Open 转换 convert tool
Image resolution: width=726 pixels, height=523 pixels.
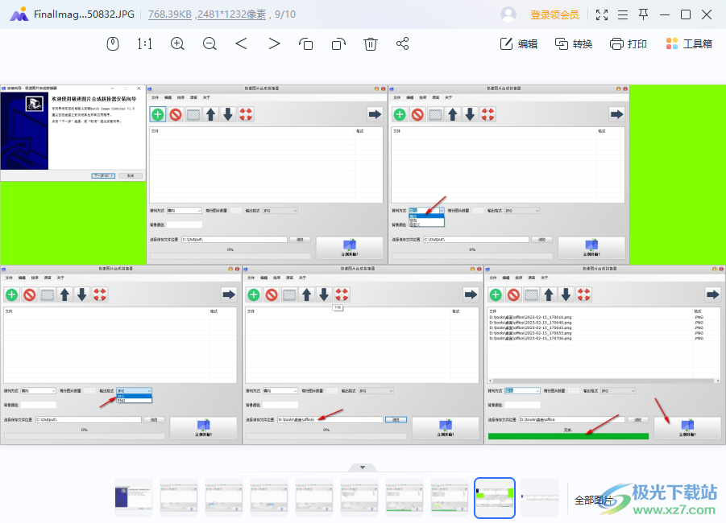pos(574,44)
